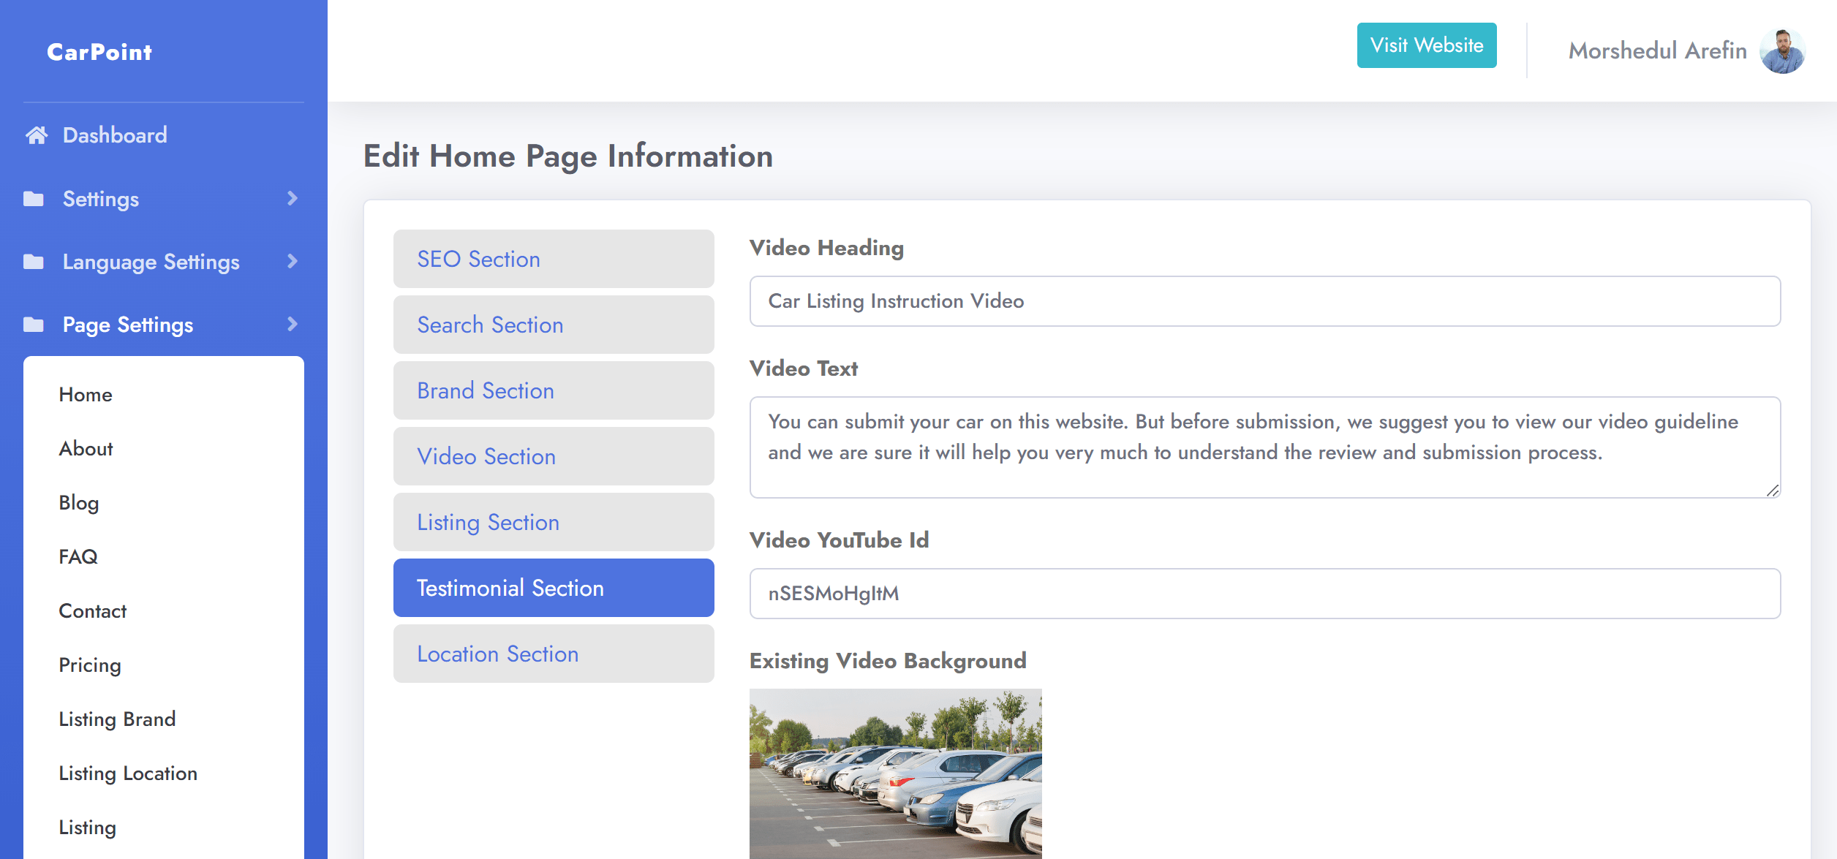Collapse the Page Settings chevron
The height and width of the screenshot is (859, 1837).
click(292, 324)
